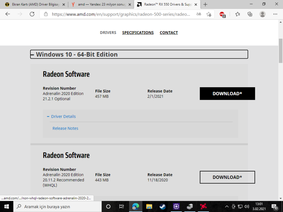Open File Explorer from the taskbar
Viewport: 283px width, 212px height.
tap(149, 207)
